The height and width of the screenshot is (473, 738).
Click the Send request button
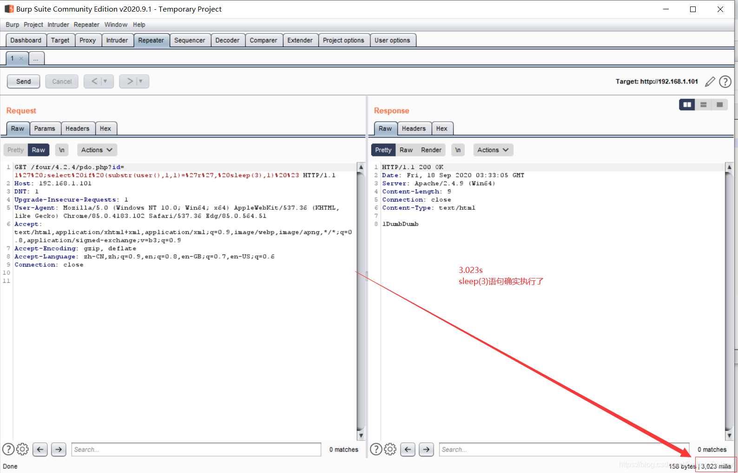point(23,81)
